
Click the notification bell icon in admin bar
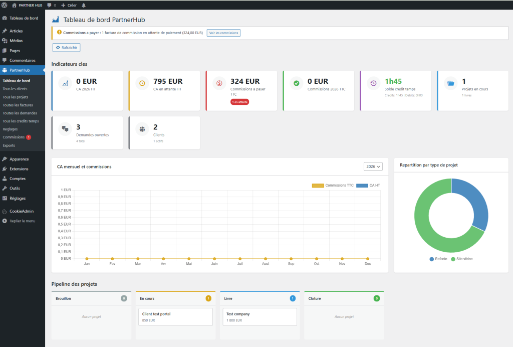84,5
